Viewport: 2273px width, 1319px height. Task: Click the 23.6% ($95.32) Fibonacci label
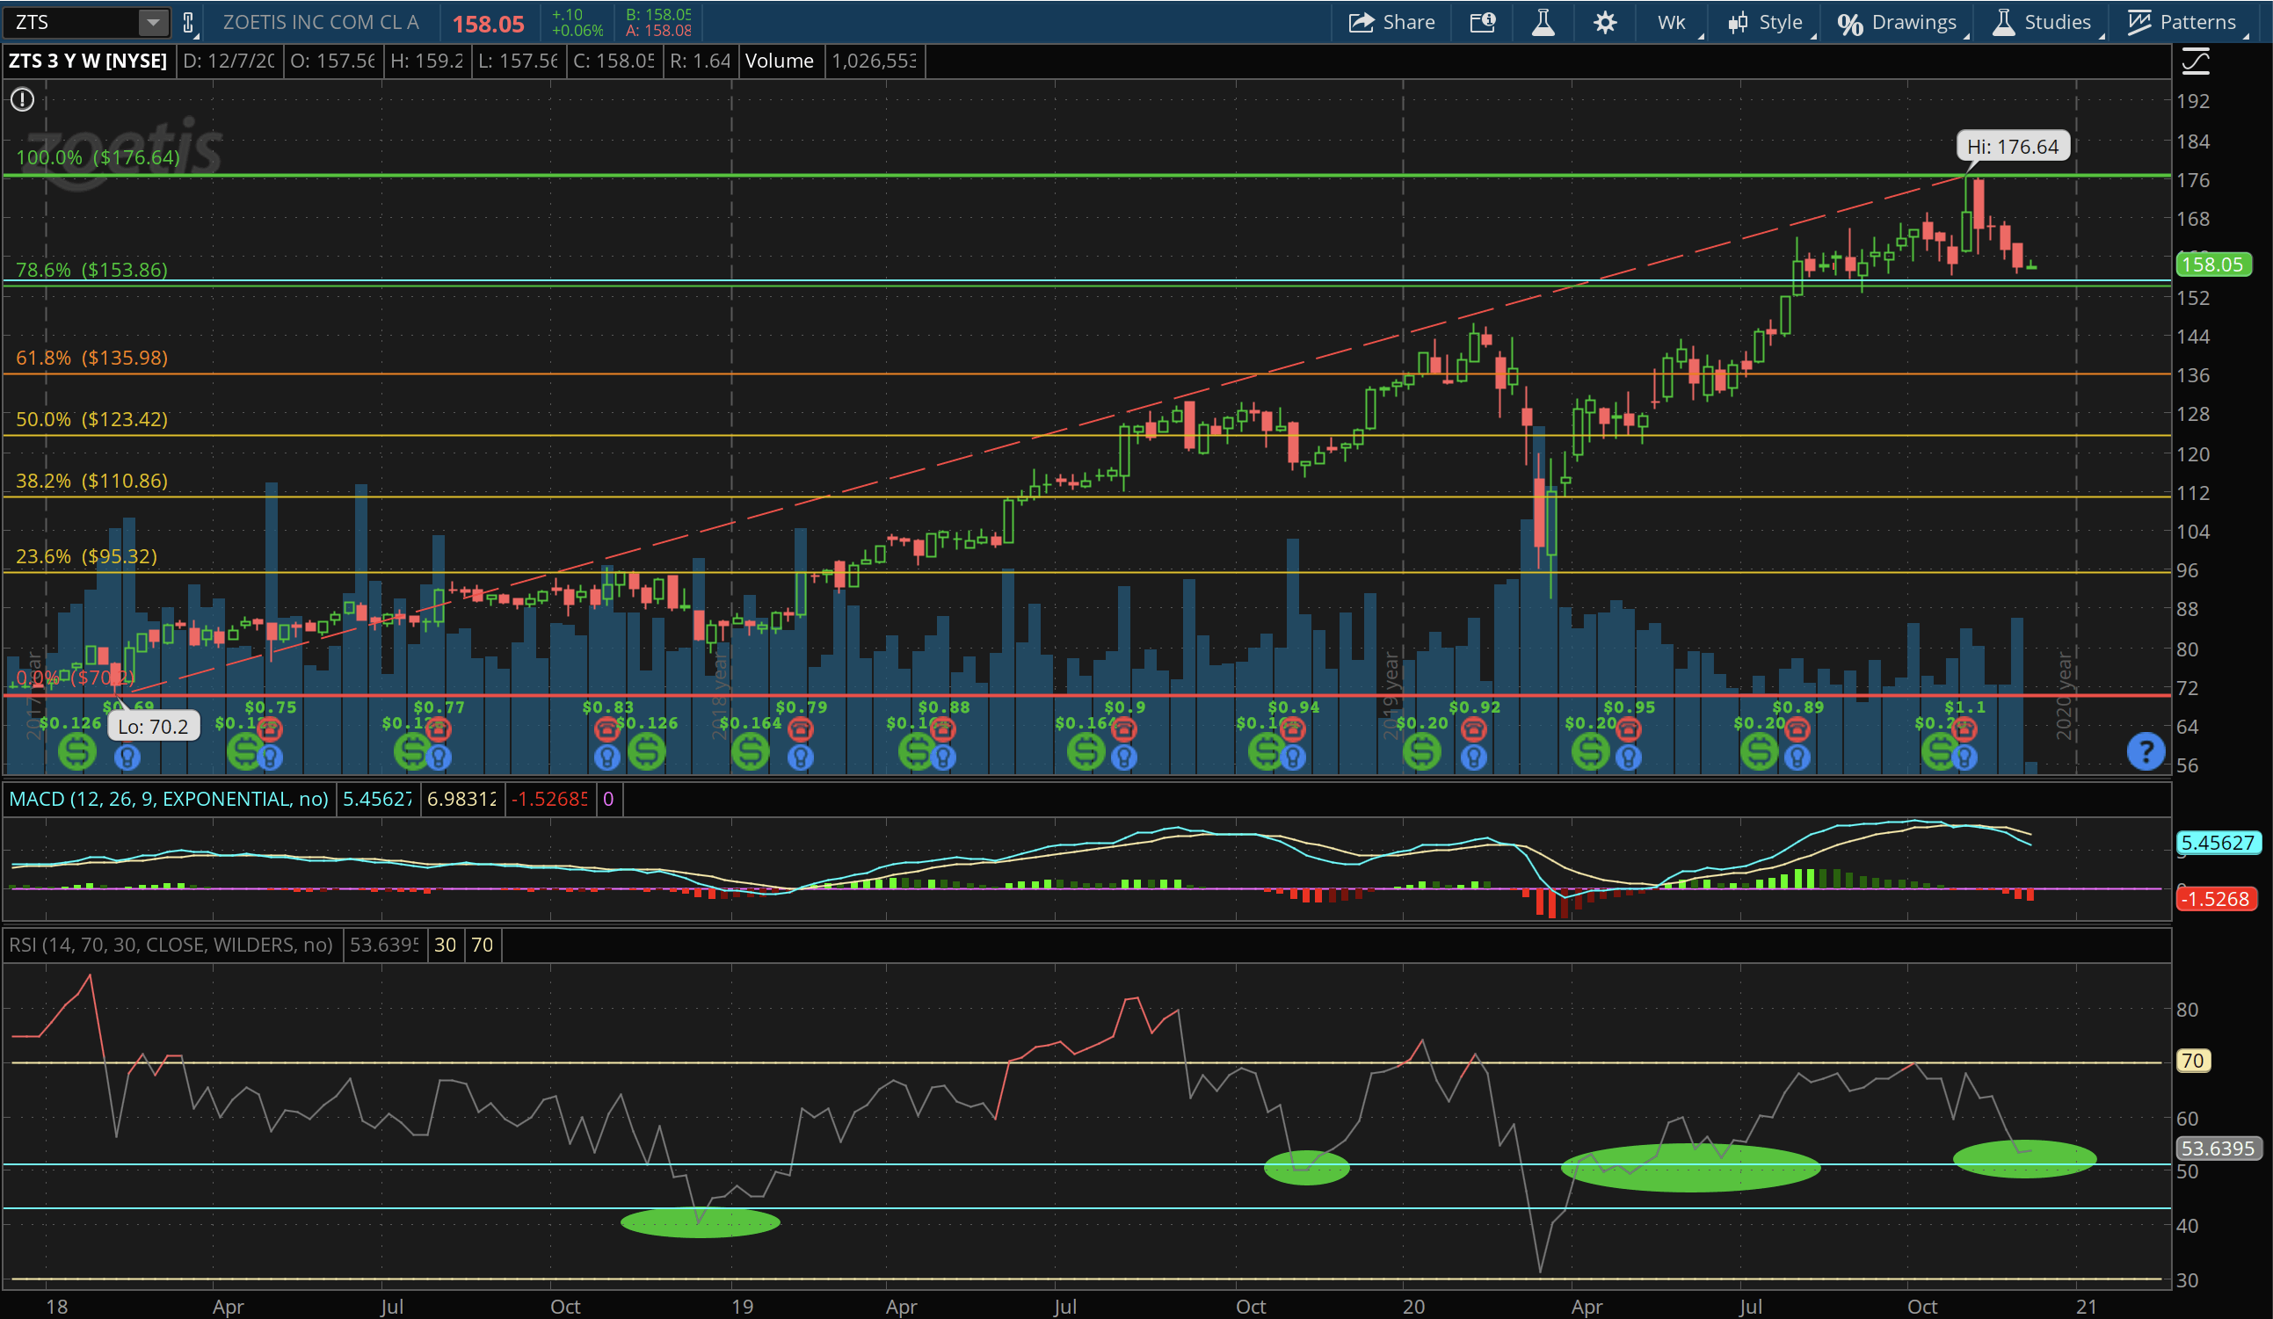87,556
